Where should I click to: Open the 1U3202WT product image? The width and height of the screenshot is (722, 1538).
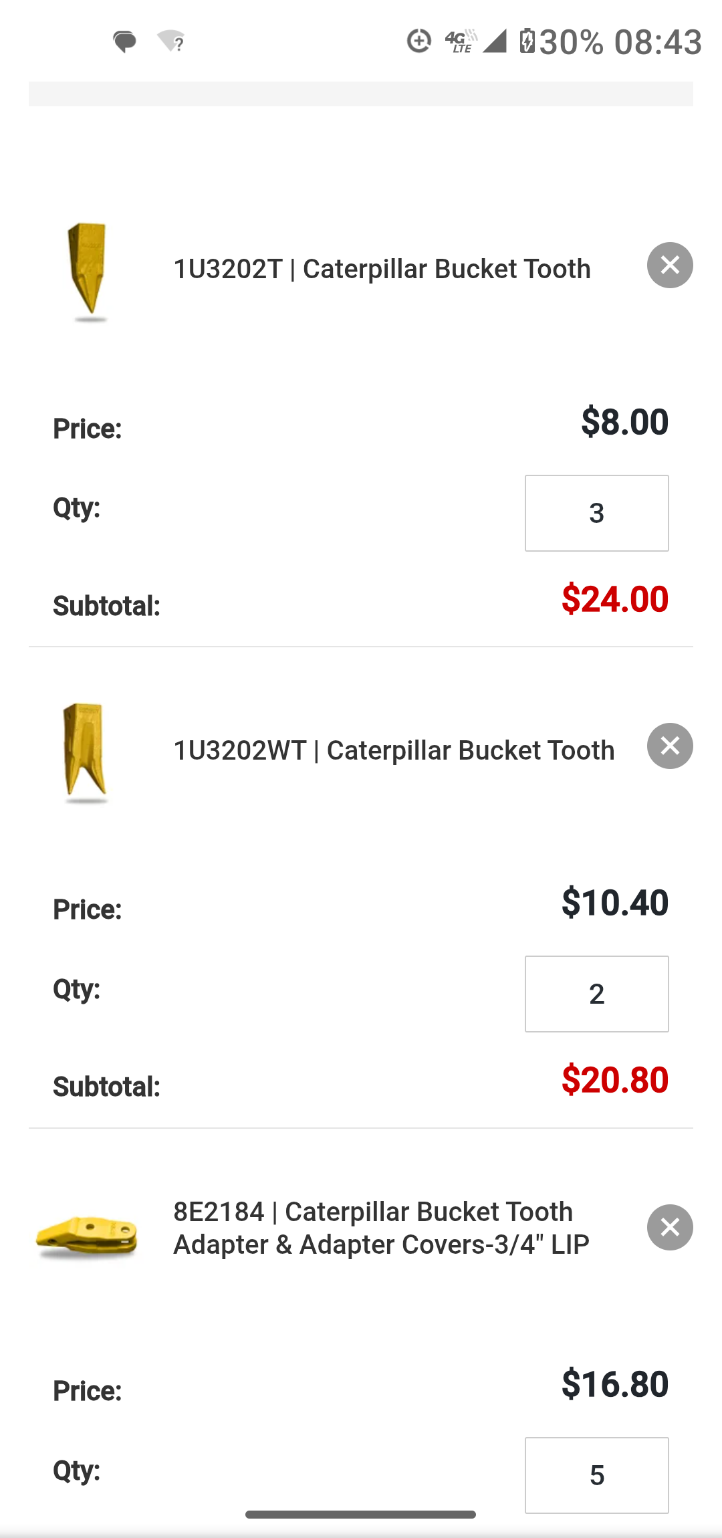[85, 752]
